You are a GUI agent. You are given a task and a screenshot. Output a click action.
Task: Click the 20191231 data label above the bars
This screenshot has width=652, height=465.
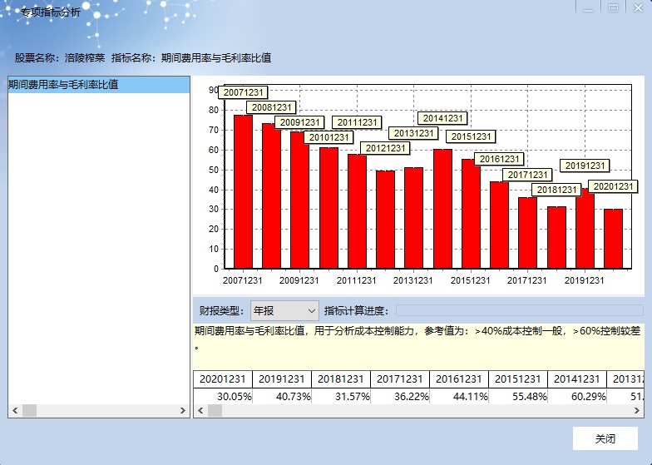pyautogui.click(x=584, y=166)
